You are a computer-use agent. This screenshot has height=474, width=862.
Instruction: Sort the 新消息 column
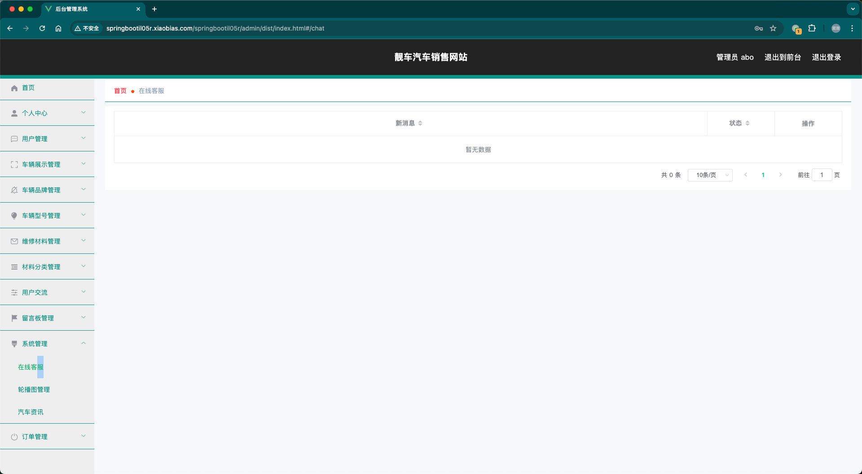(x=420, y=123)
